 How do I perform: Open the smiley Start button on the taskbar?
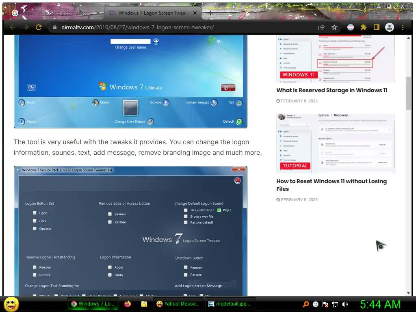coord(11,304)
